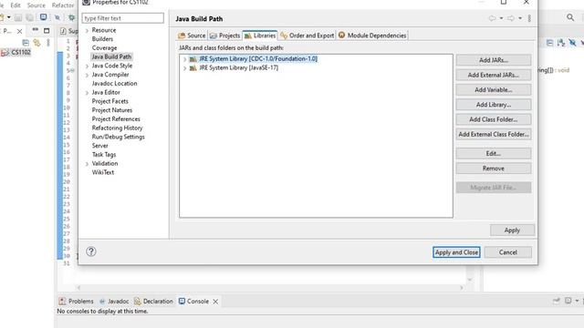This screenshot has height=328, width=584.
Task: Open the dialog view menu (three dots)
Action: pos(529,18)
